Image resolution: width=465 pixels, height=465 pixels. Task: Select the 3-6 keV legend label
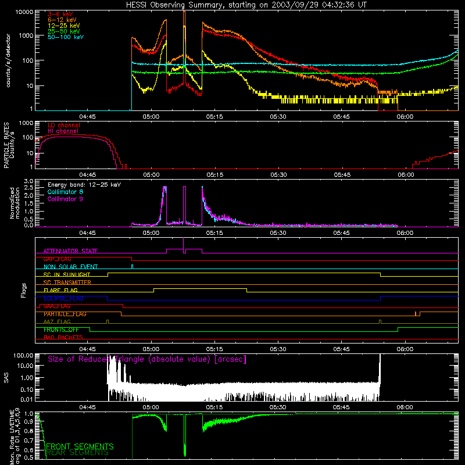click(60, 14)
